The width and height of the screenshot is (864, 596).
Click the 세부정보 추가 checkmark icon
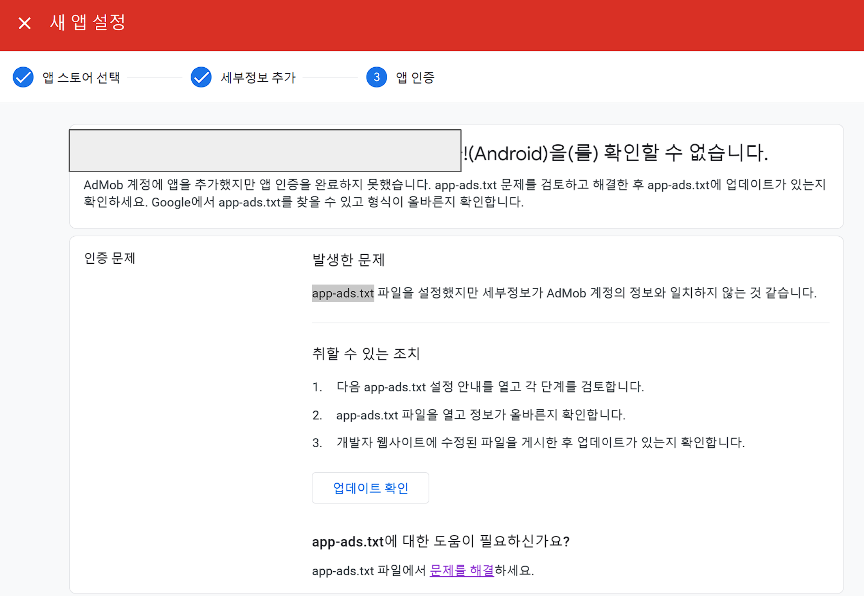point(201,77)
